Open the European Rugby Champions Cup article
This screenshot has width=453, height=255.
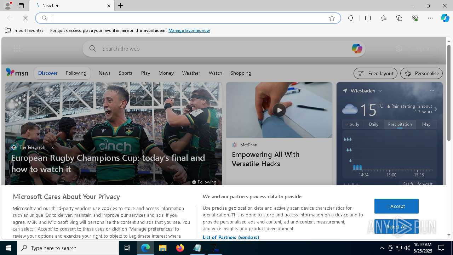pyautogui.click(x=108, y=163)
